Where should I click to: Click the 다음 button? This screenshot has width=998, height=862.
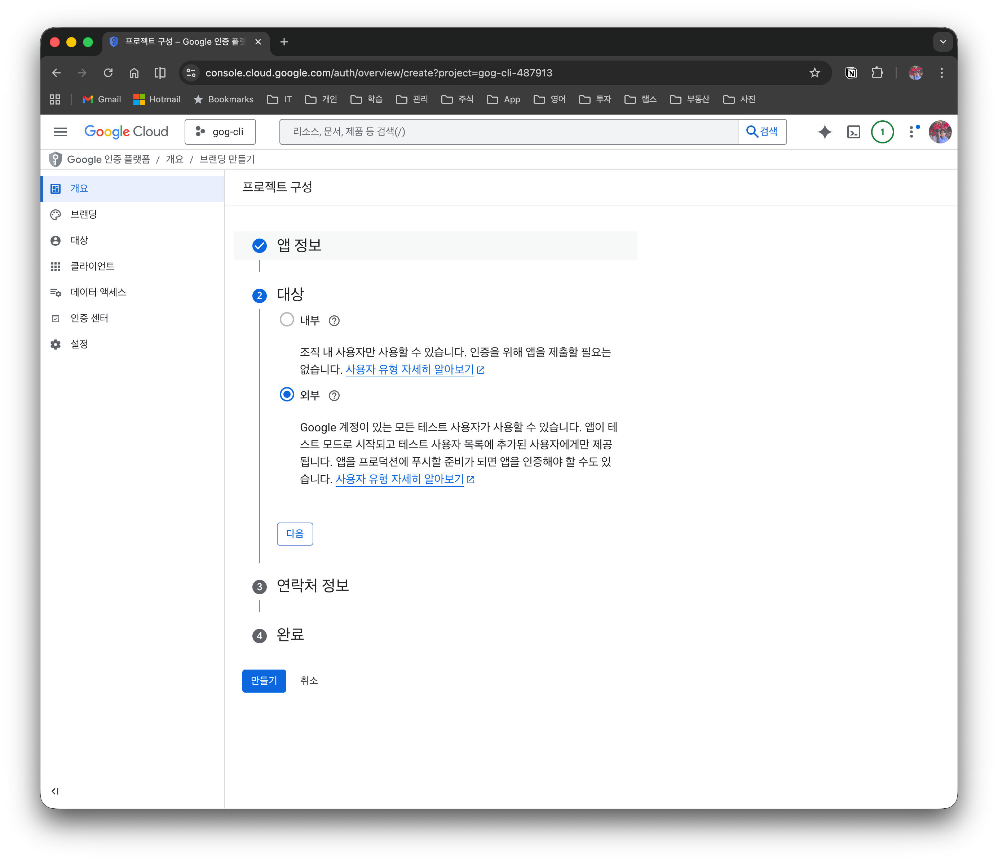[x=295, y=534]
